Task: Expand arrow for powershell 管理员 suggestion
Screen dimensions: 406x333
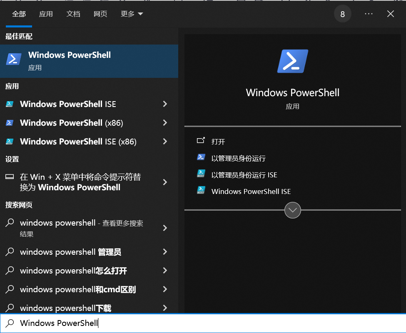Action: click(165, 252)
